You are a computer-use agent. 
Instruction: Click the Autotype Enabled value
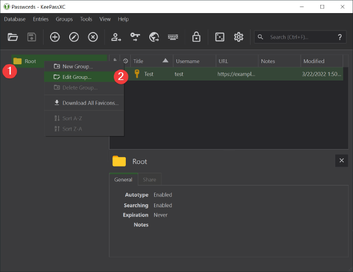click(x=163, y=195)
